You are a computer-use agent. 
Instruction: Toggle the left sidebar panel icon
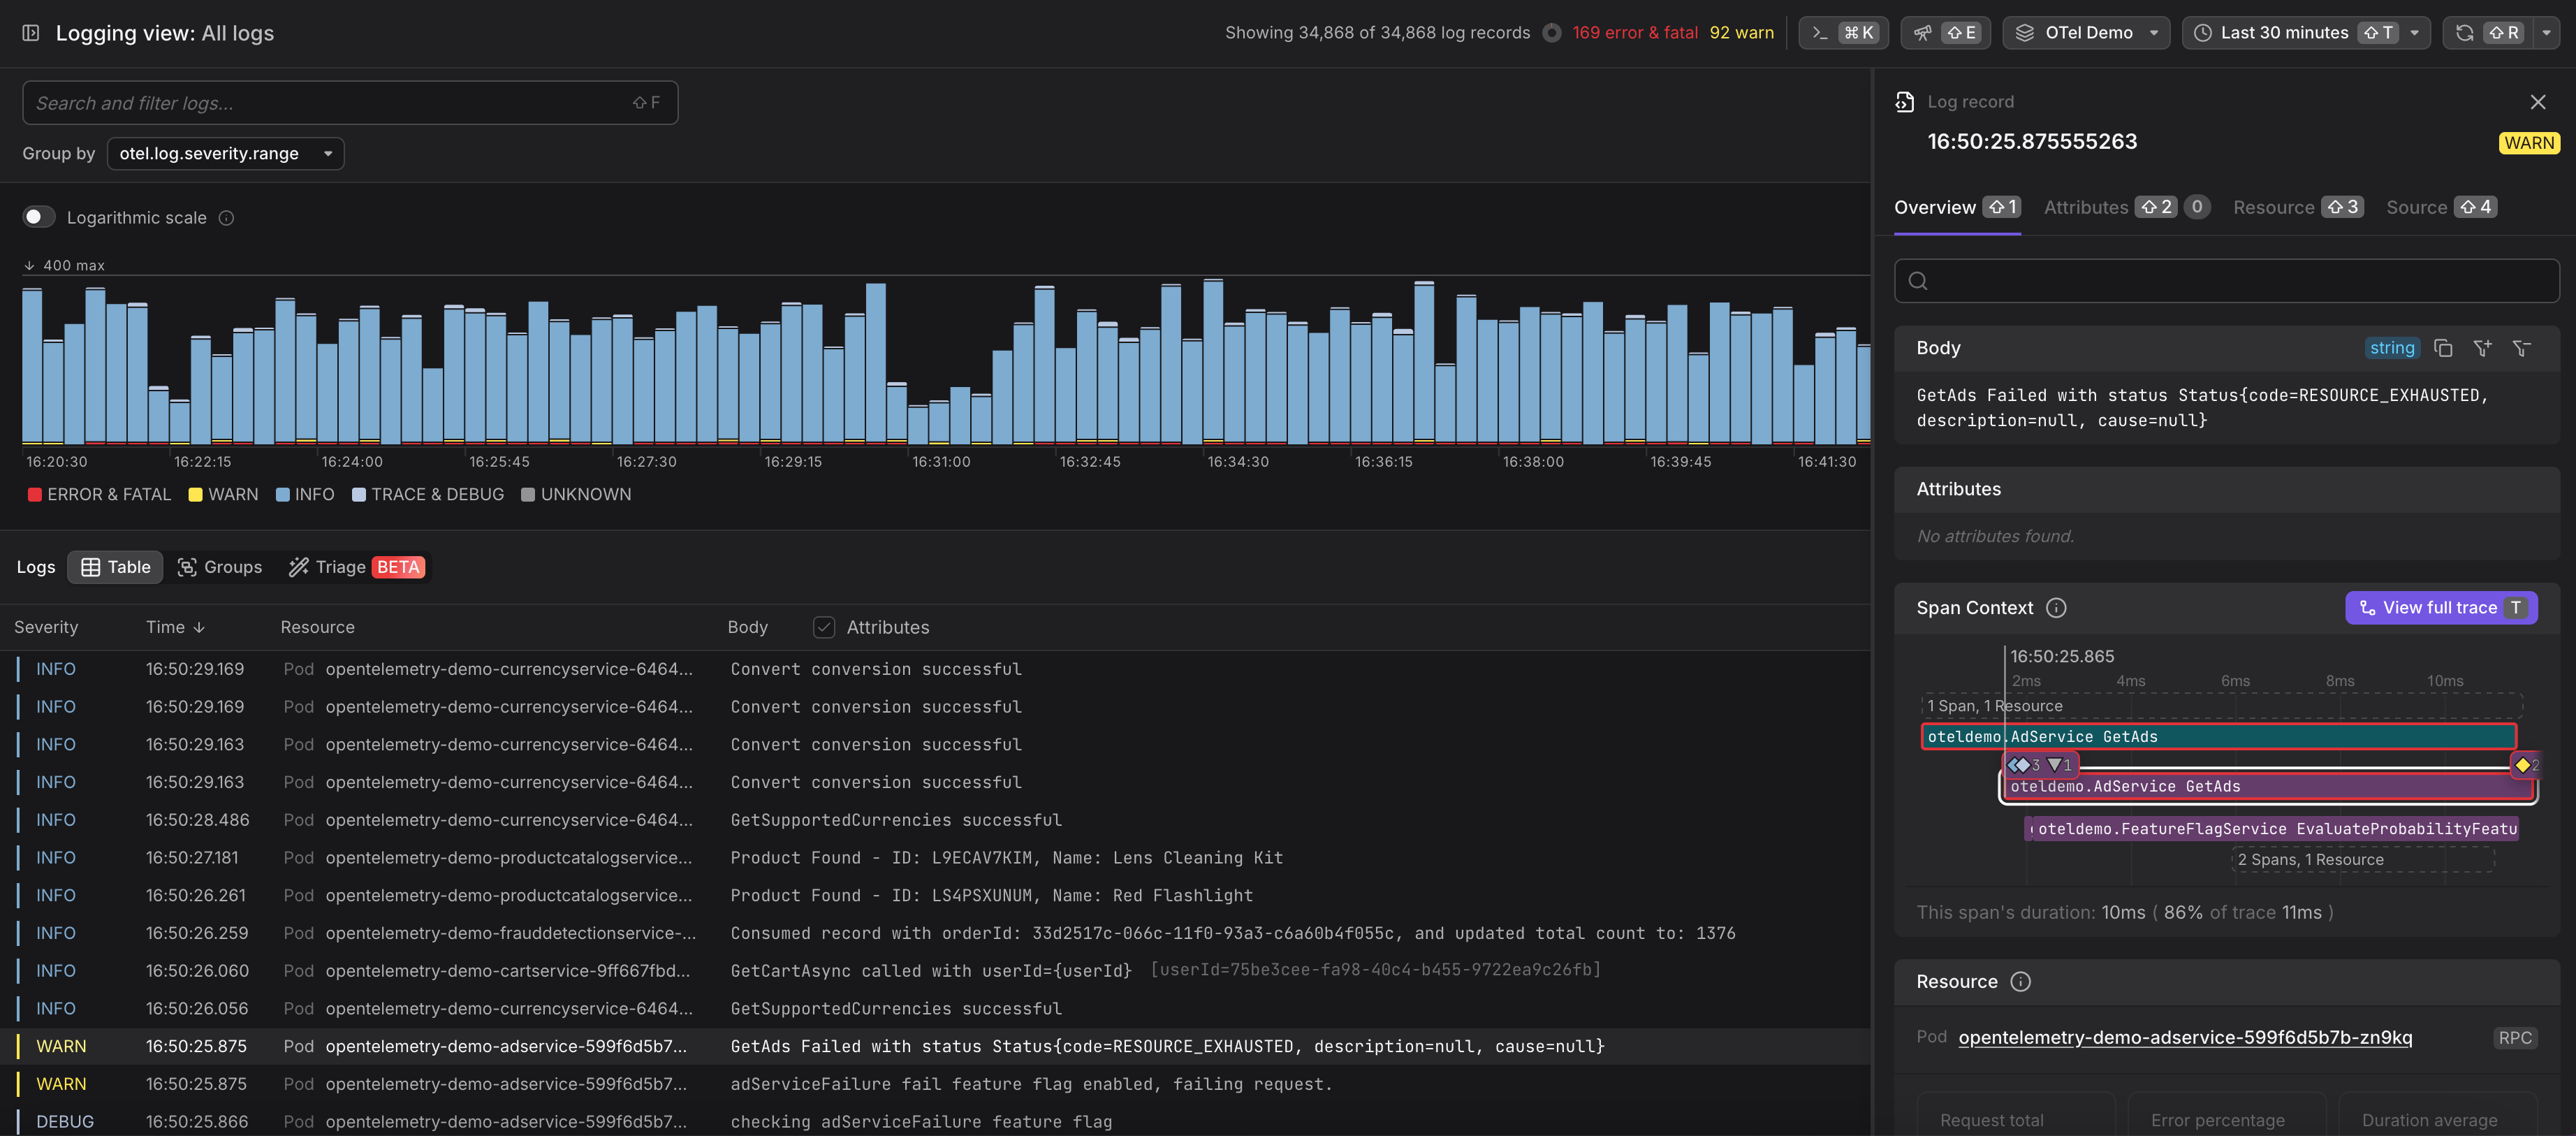(31, 33)
